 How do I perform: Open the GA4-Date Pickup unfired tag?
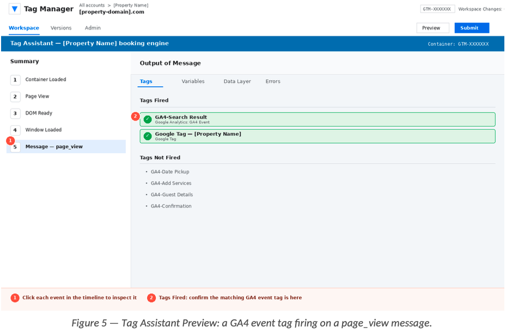170,172
